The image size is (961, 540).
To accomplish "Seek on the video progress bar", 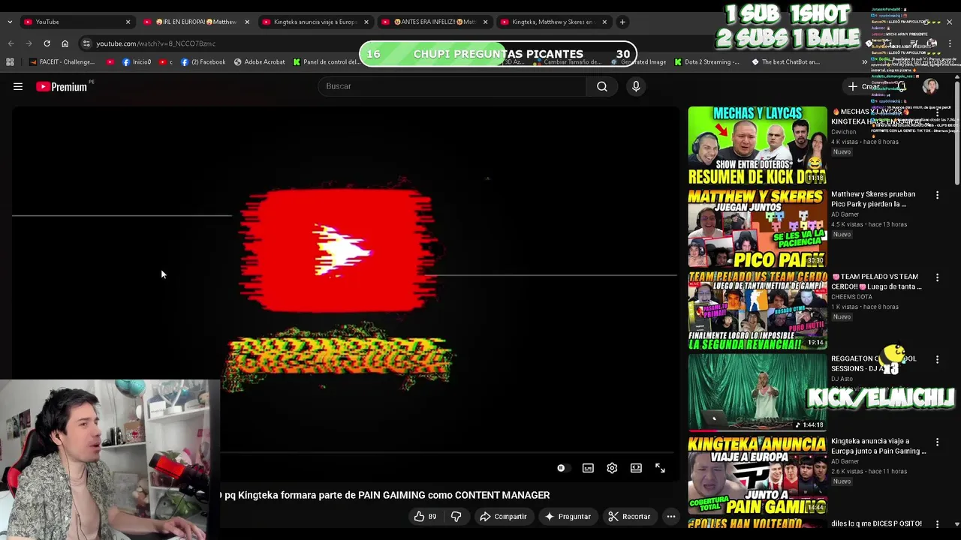I will [449, 452].
